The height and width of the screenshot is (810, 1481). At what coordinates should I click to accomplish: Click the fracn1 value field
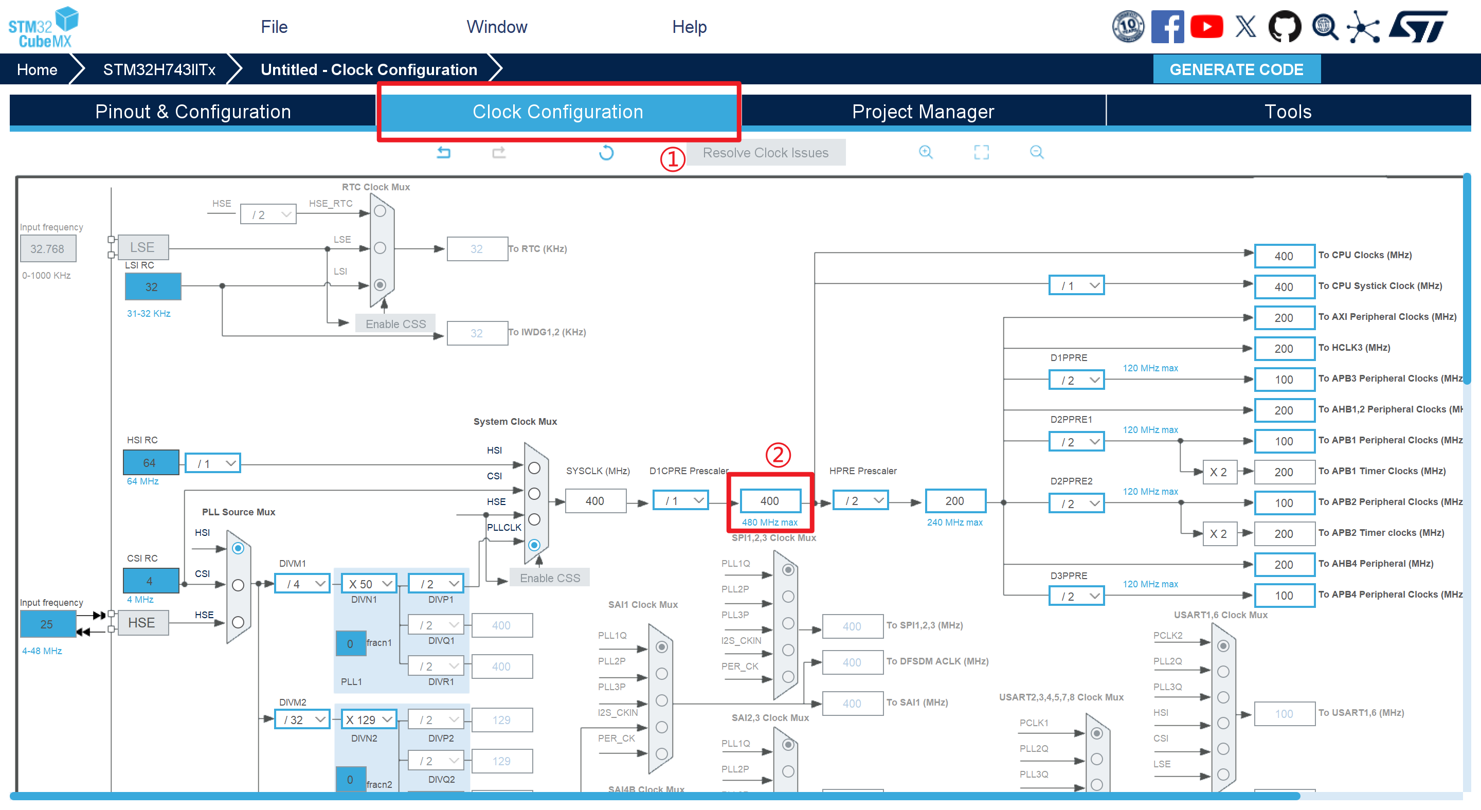click(350, 643)
